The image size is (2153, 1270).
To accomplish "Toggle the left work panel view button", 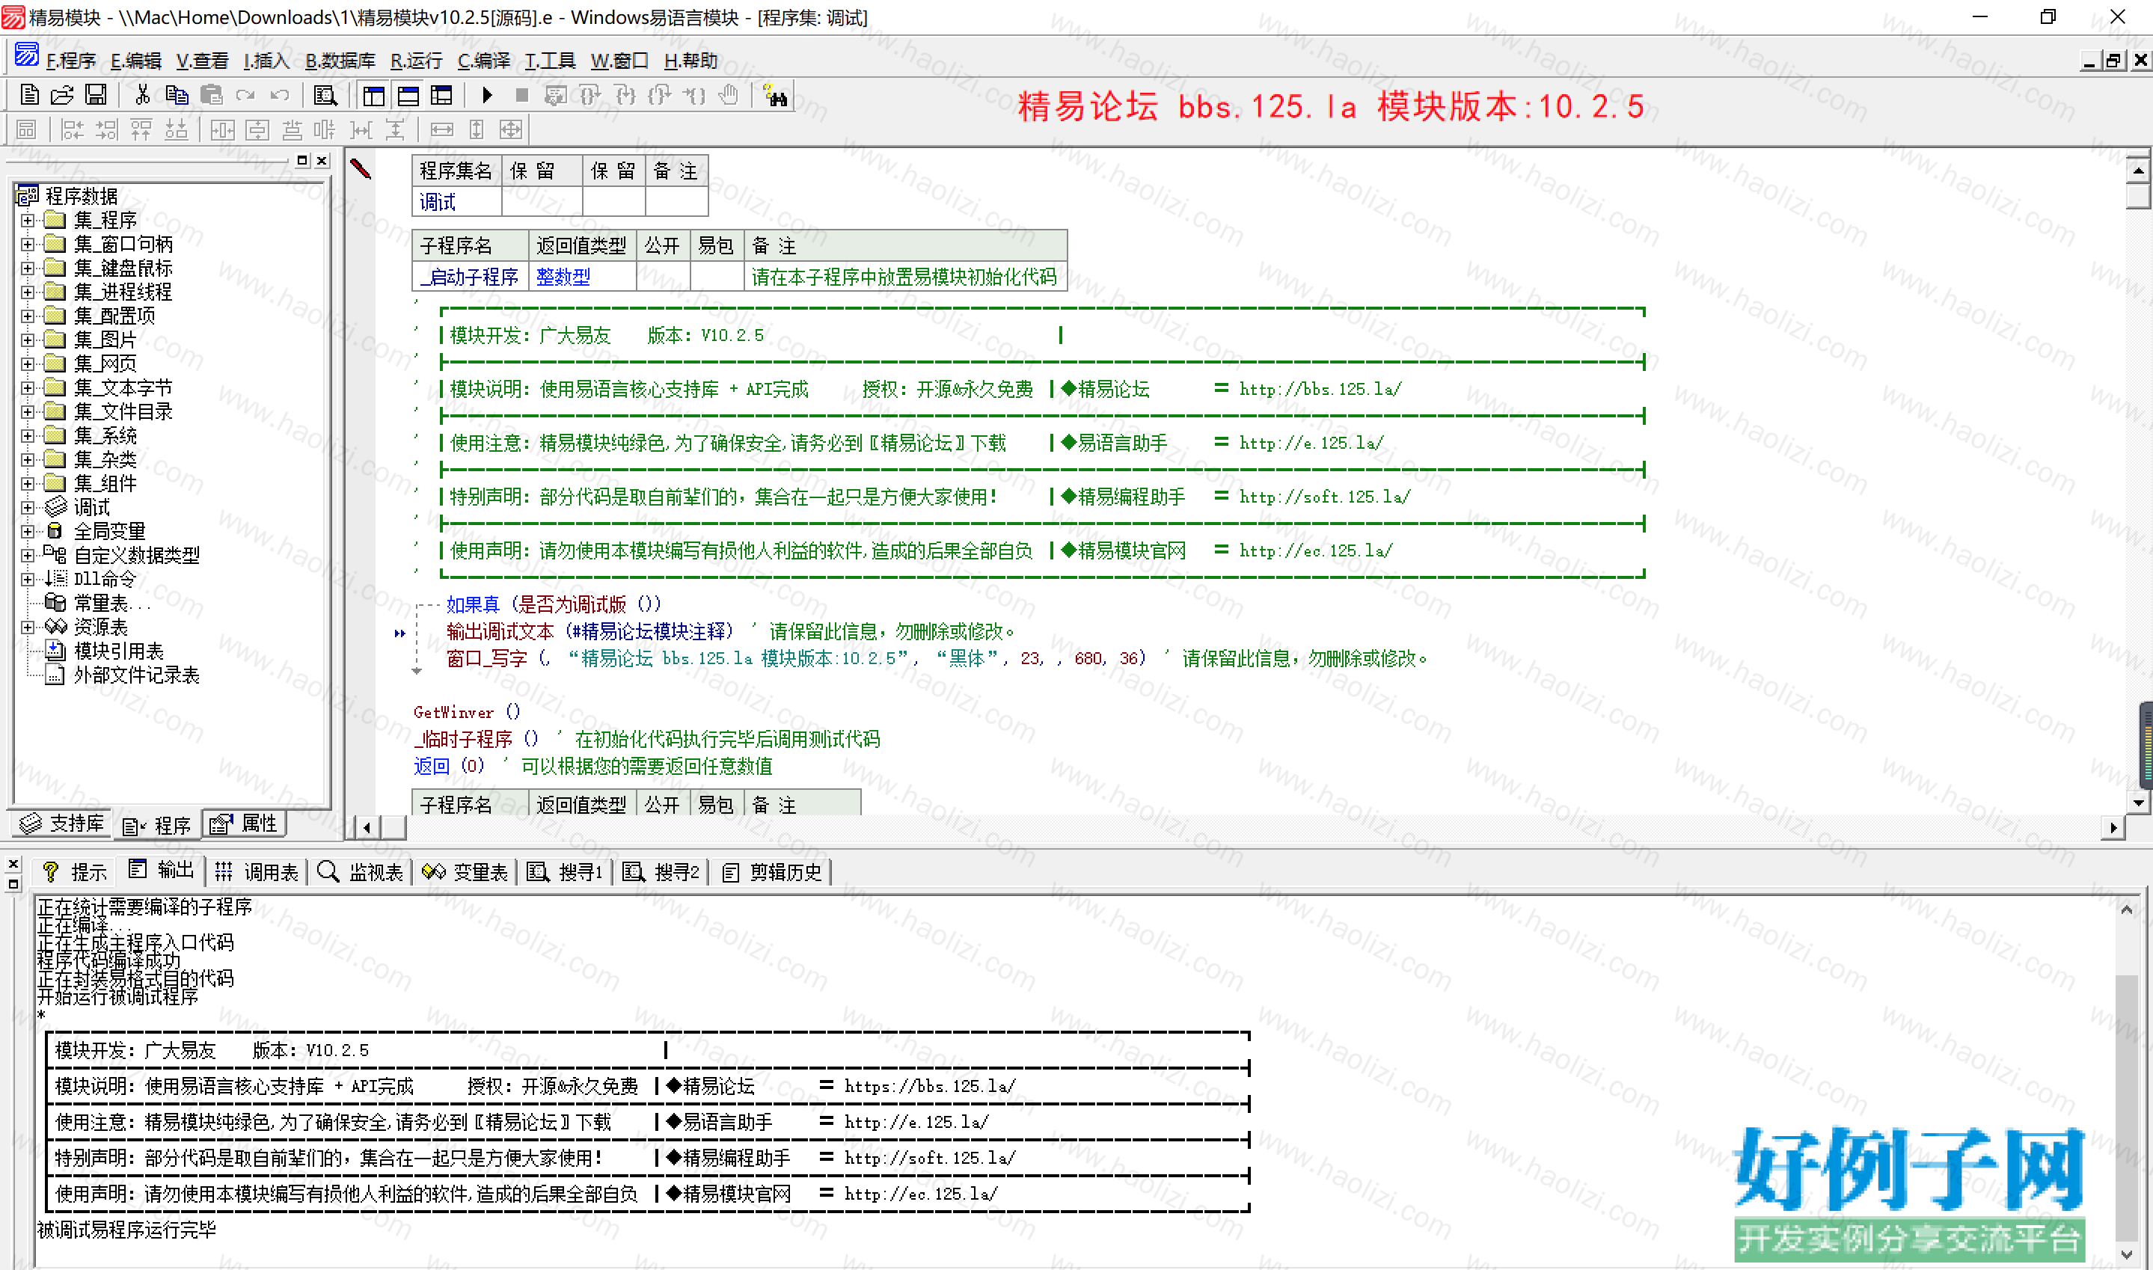I will pyautogui.click(x=374, y=95).
